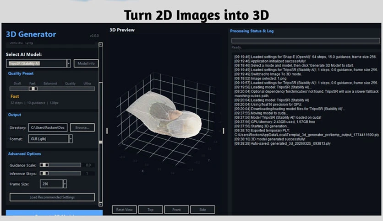Click the blue Generate 3D Model button
This screenshot has height=221, width=383.
pyautogui.click(x=54, y=213)
